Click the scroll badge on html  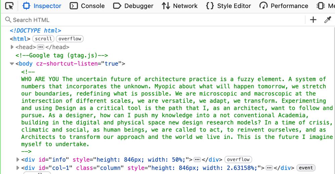point(44,39)
